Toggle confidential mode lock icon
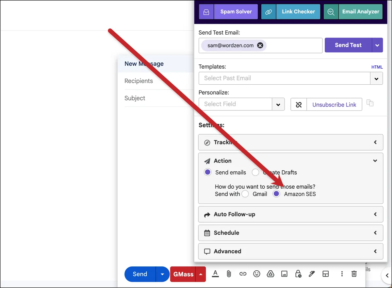392x288 pixels. [298, 274]
